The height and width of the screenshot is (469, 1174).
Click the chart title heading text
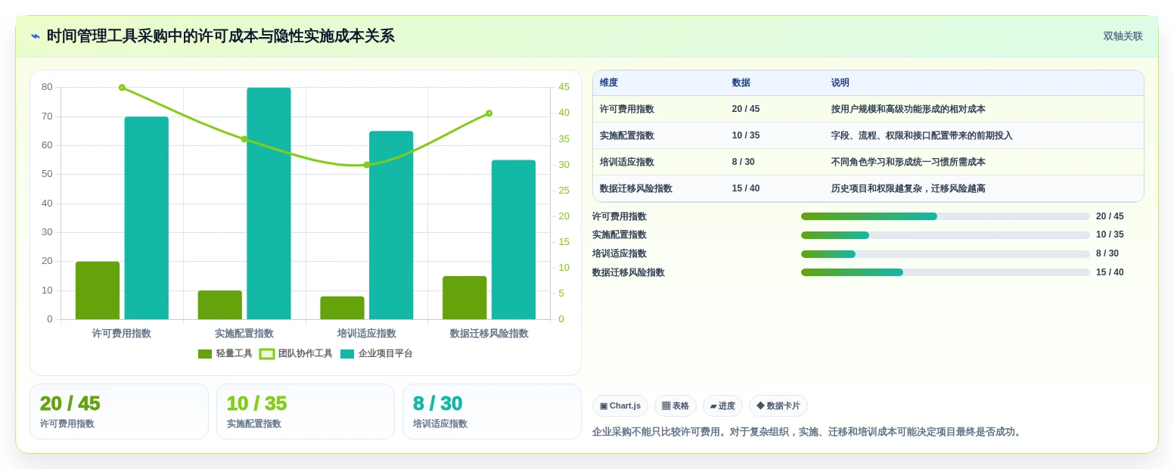[221, 36]
